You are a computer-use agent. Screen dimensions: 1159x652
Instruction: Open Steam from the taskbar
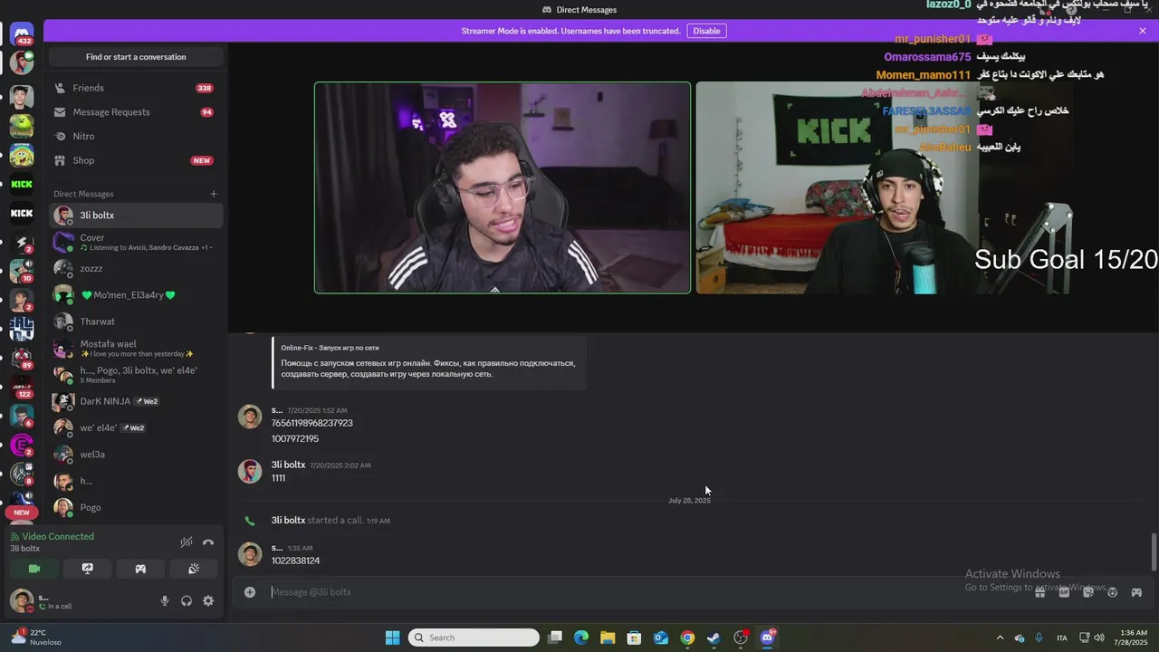714,638
